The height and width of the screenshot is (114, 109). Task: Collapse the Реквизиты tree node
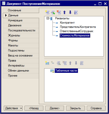[x=48, y=18]
